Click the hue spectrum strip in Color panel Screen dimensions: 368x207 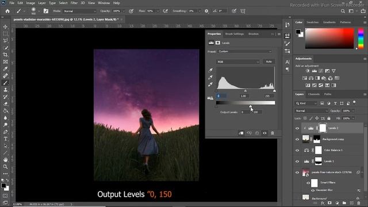pyautogui.click(x=361, y=39)
